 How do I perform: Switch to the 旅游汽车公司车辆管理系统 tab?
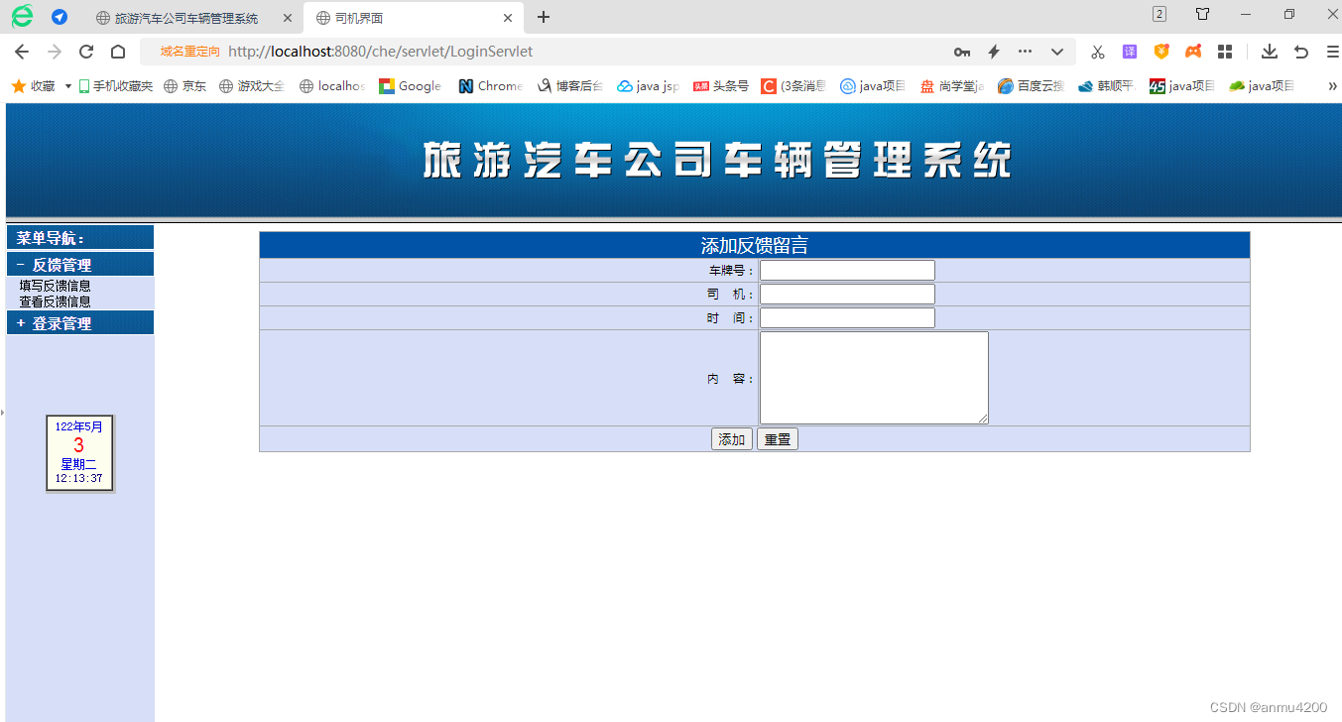coord(185,18)
